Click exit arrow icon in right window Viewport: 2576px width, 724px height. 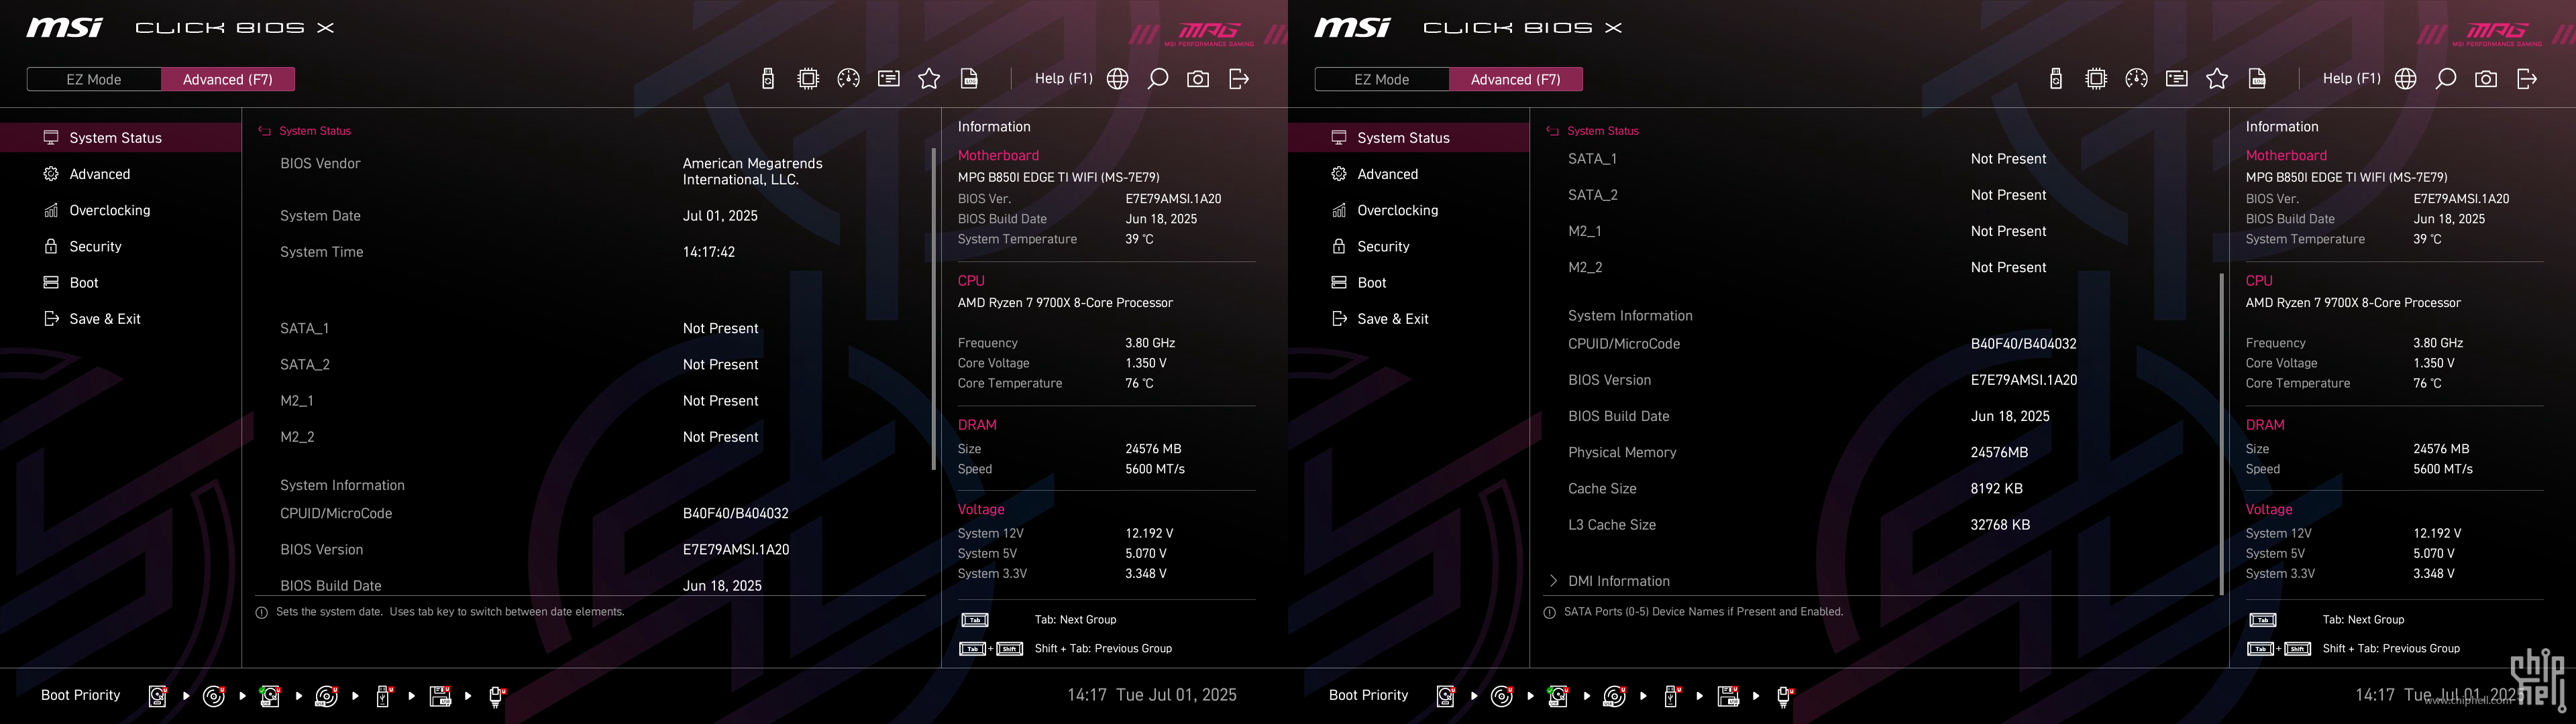click(x=2527, y=79)
